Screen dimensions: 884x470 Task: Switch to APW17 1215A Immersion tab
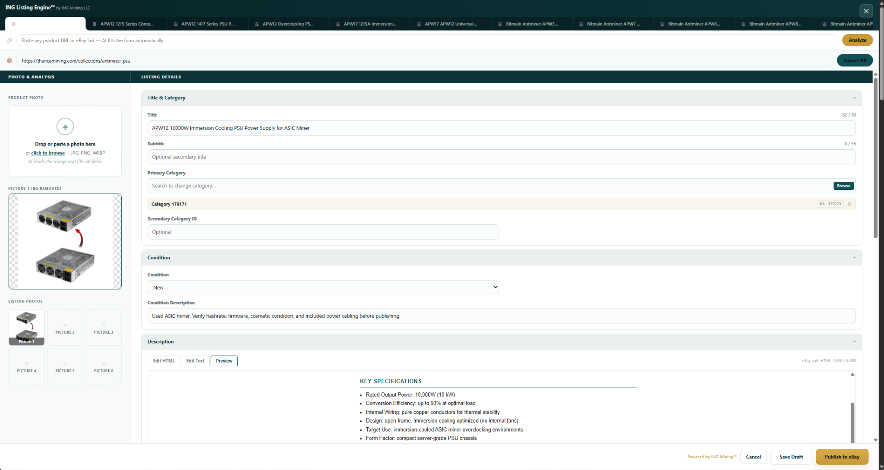pos(370,24)
